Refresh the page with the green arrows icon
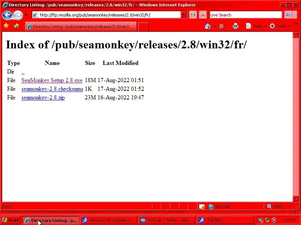301x225 pixels. [193, 15]
